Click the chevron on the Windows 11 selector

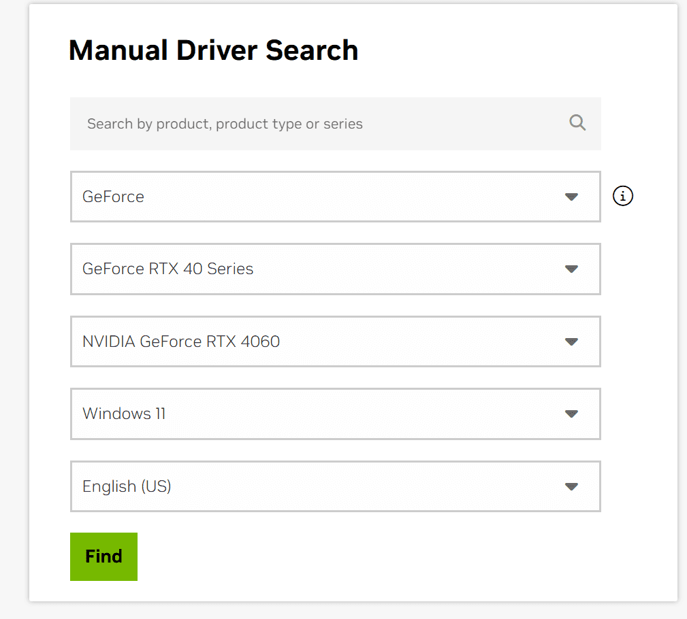571,414
